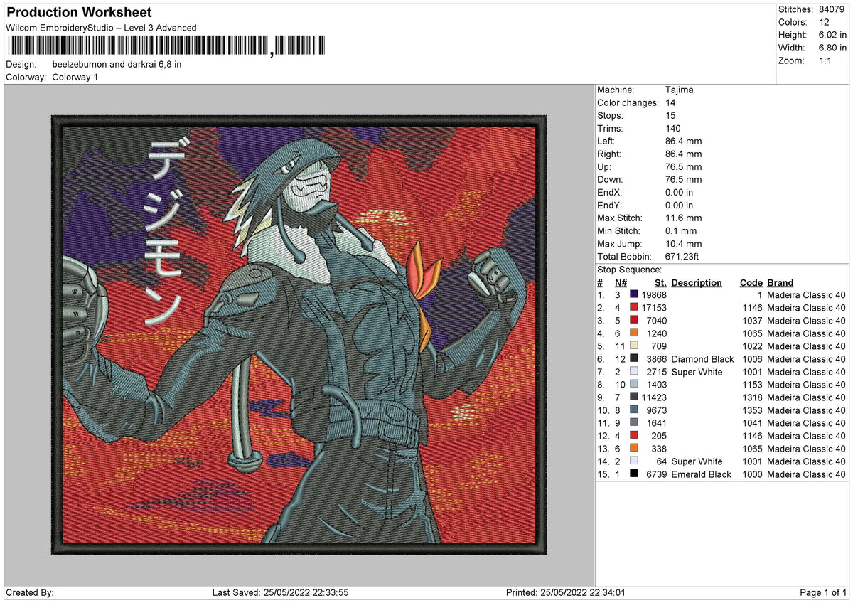Select the Machine Tajima field
Screen dimensions: 853x603
(x=645, y=90)
